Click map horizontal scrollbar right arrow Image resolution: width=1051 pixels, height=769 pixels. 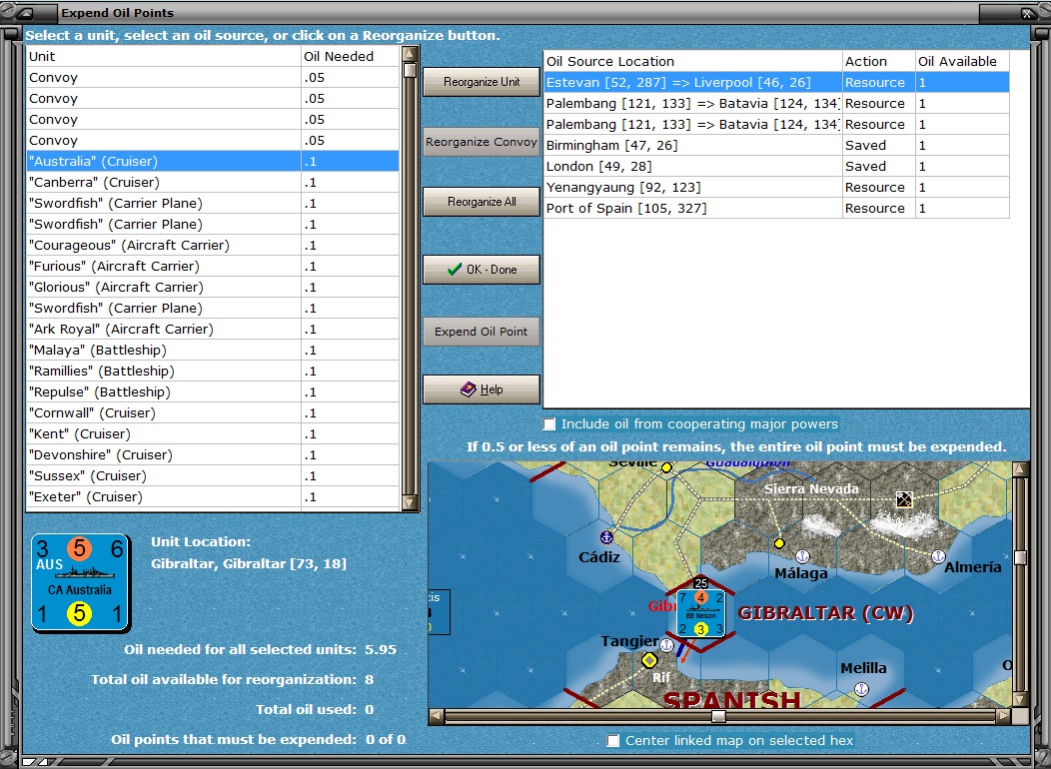pos(1002,716)
